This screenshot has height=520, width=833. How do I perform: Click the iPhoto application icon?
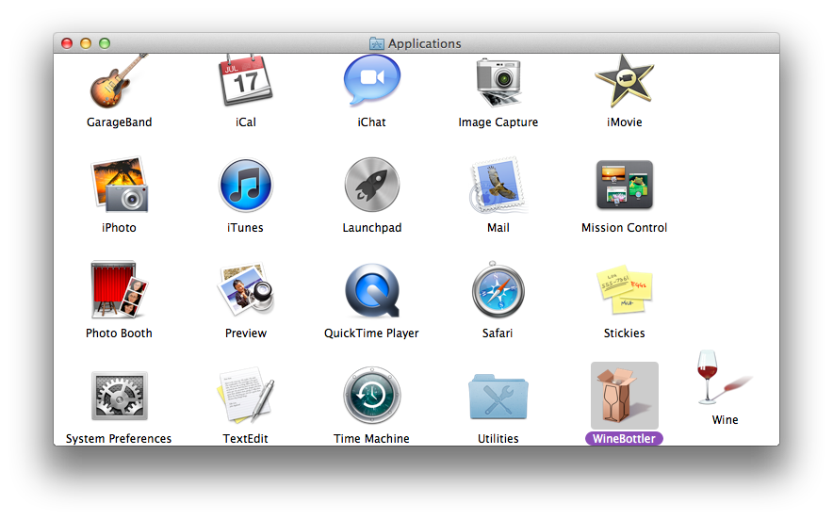pos(119,185)
